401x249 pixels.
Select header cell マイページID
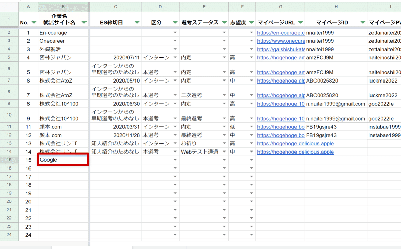point(336,19)
